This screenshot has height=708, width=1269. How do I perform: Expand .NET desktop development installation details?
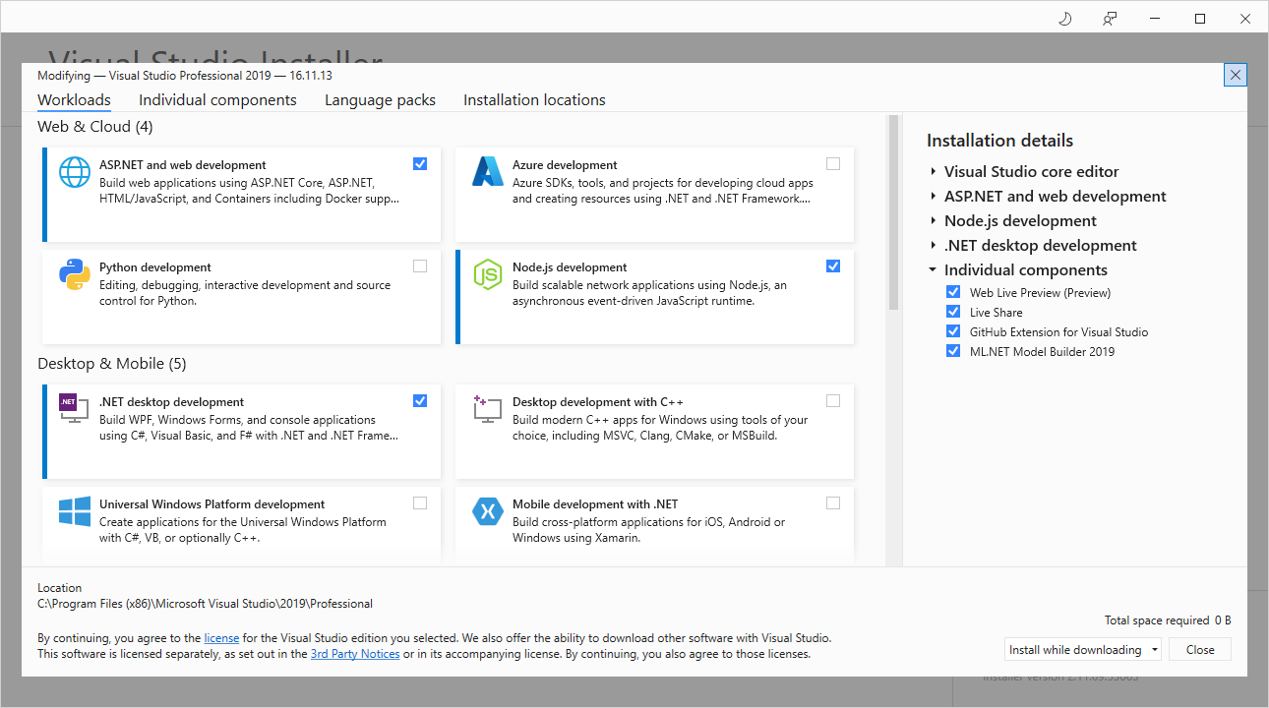(933, 246)
